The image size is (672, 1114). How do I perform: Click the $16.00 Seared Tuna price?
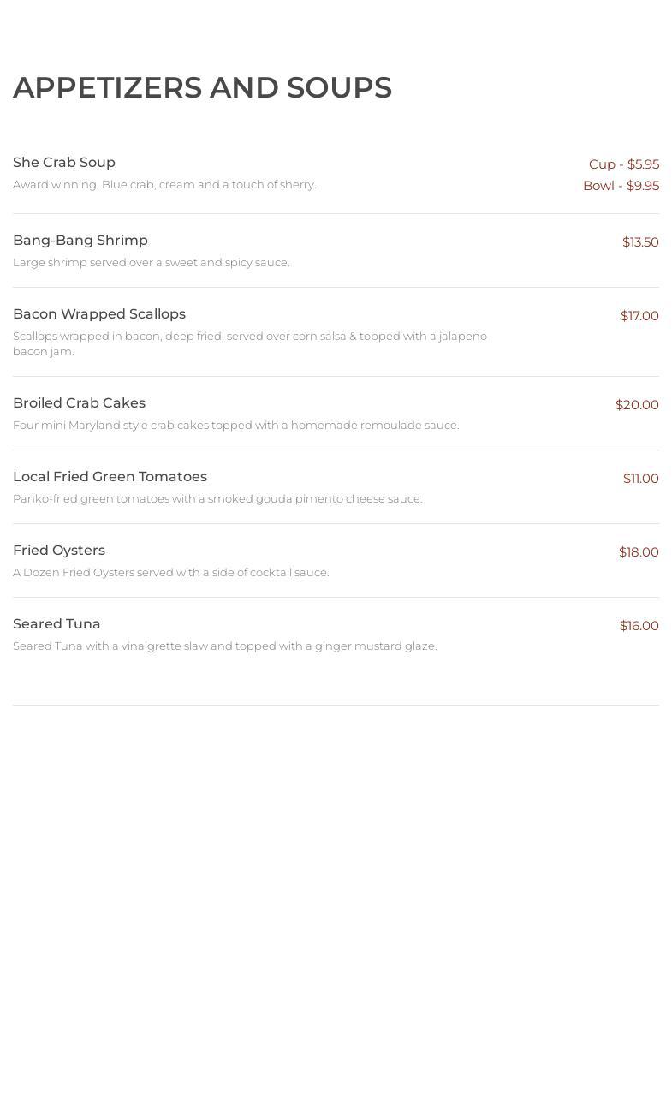[x=639, y=626]
